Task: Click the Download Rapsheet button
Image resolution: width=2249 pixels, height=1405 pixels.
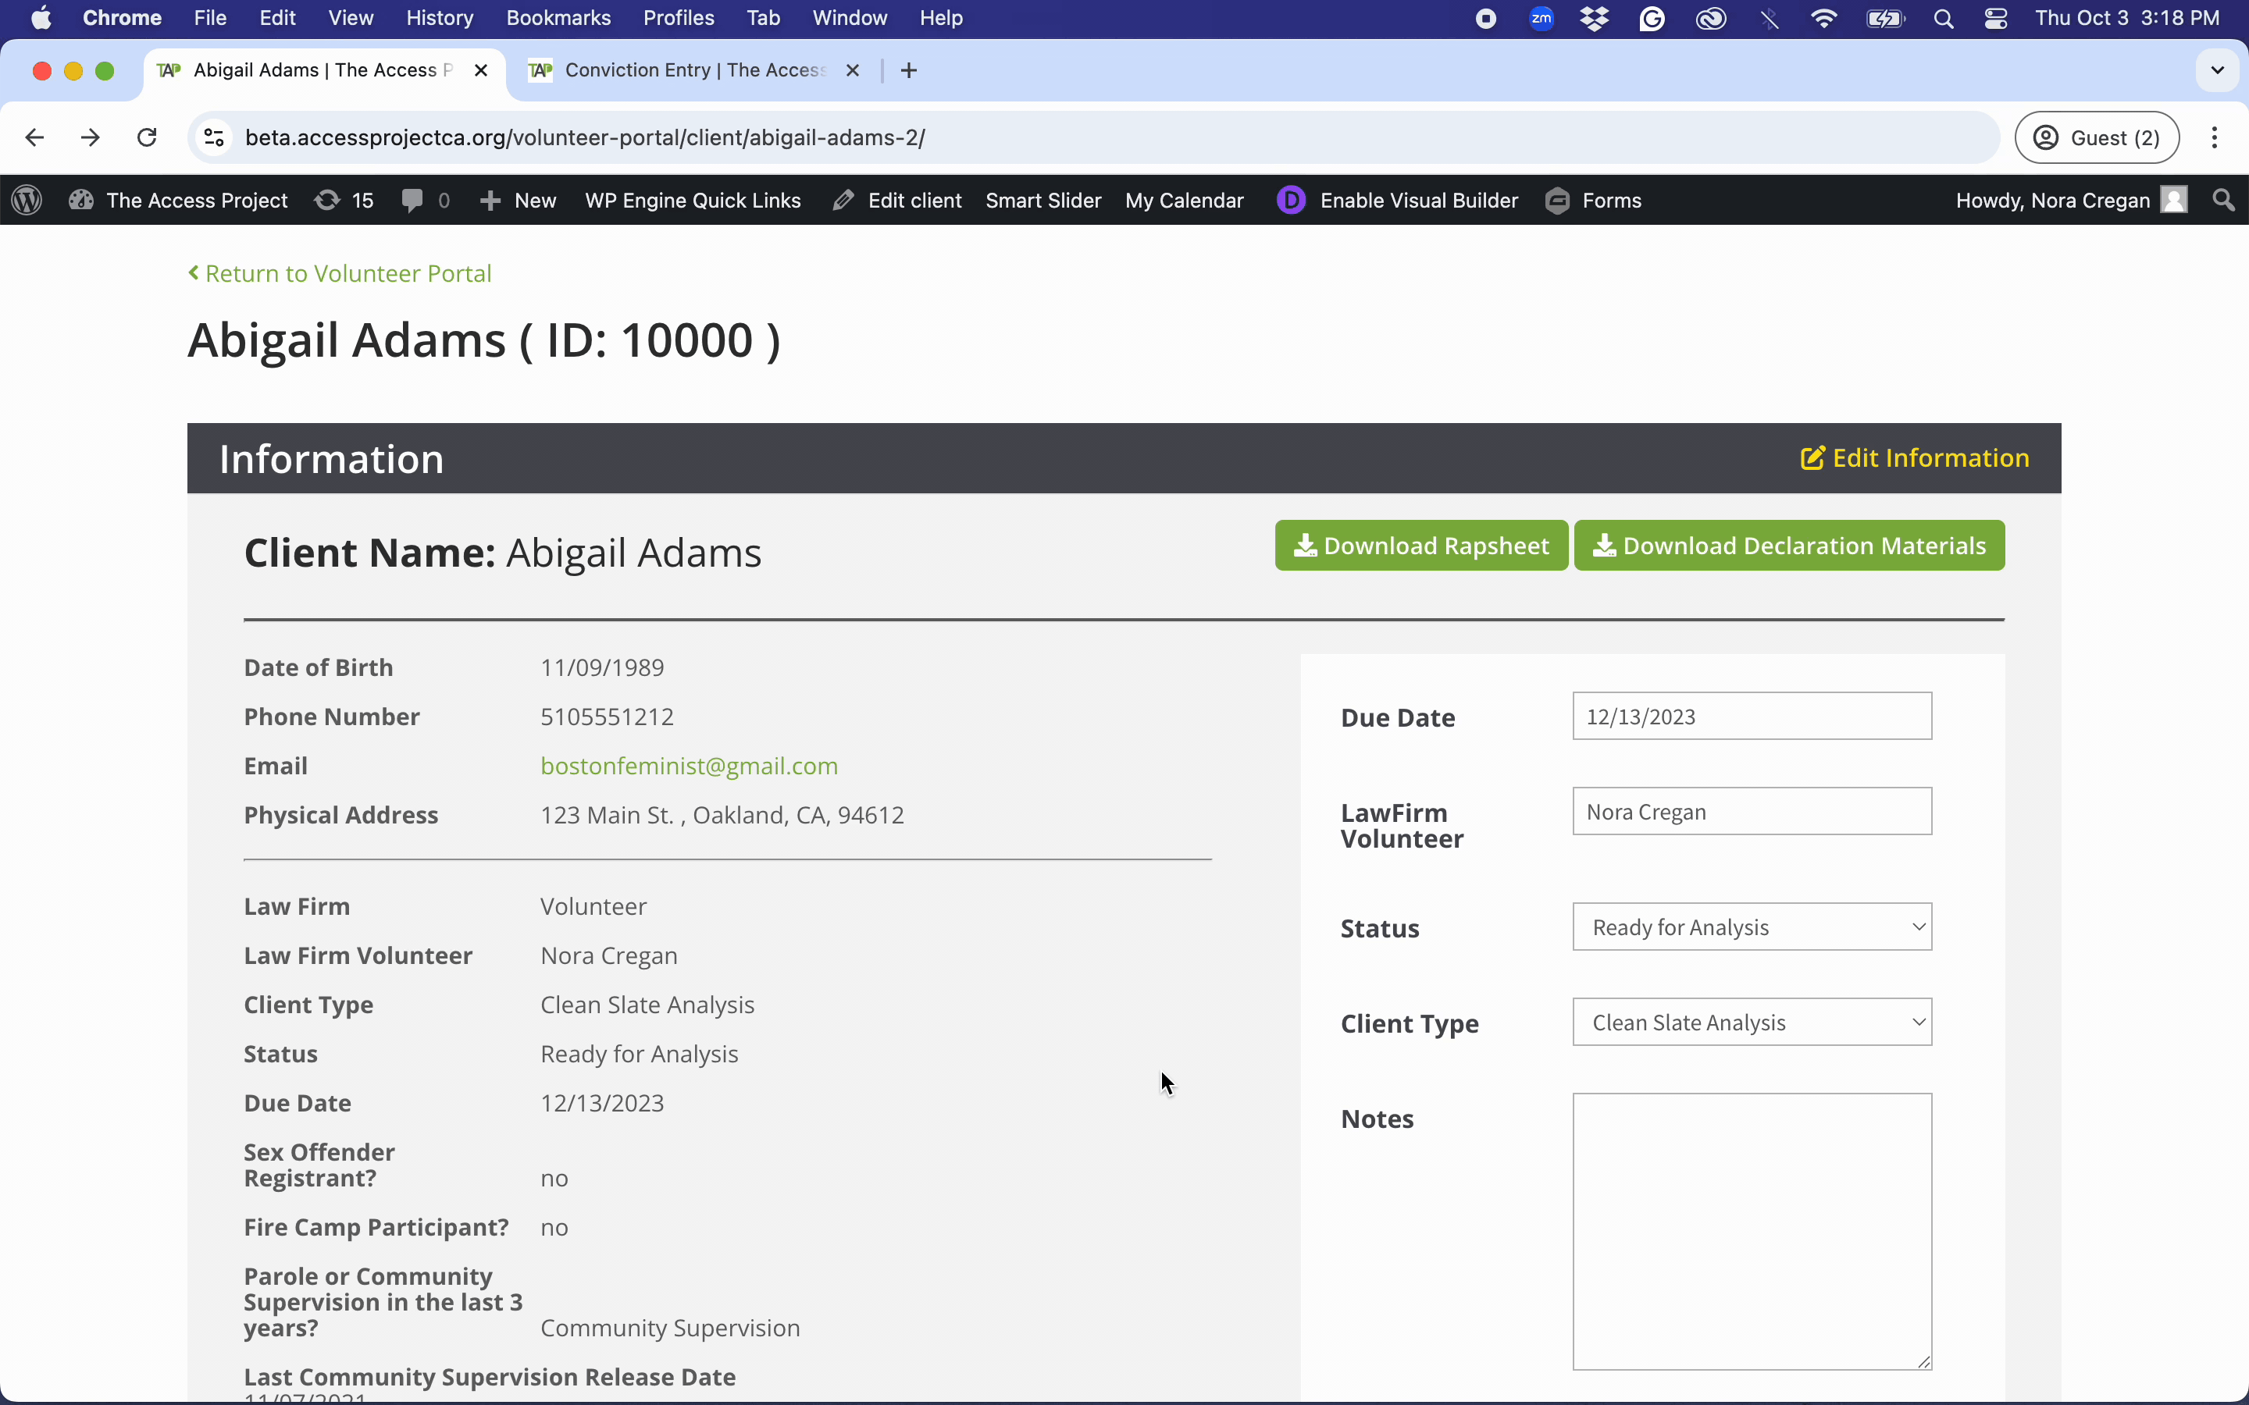Action: tap(1421, 546)
